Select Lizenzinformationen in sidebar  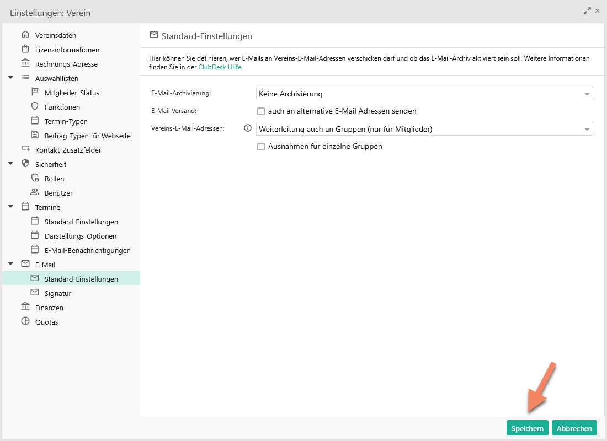67,50
